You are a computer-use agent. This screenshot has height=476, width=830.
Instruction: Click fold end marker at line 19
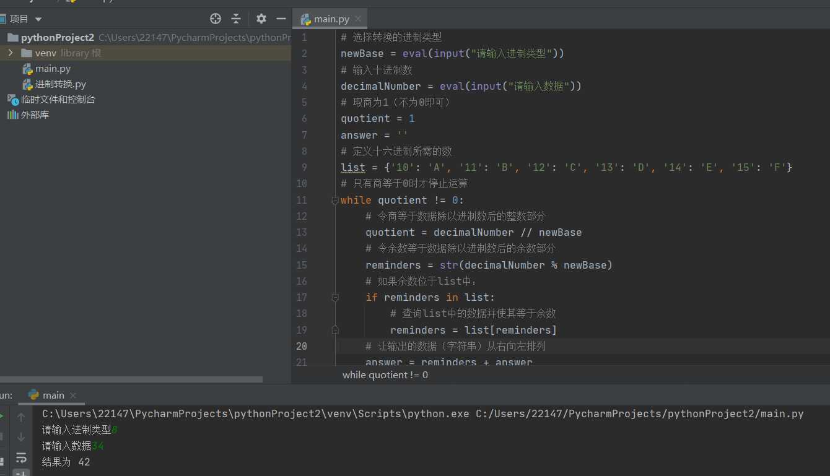pos(335,330)
